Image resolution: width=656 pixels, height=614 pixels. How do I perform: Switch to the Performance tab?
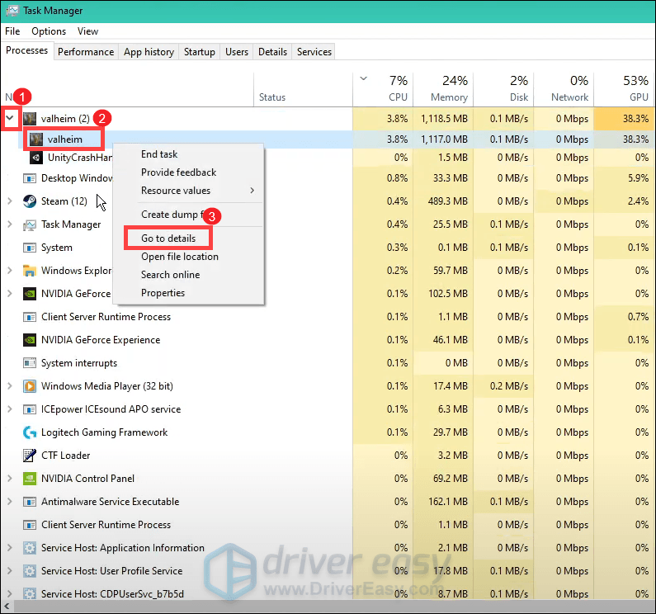point(86,52)
